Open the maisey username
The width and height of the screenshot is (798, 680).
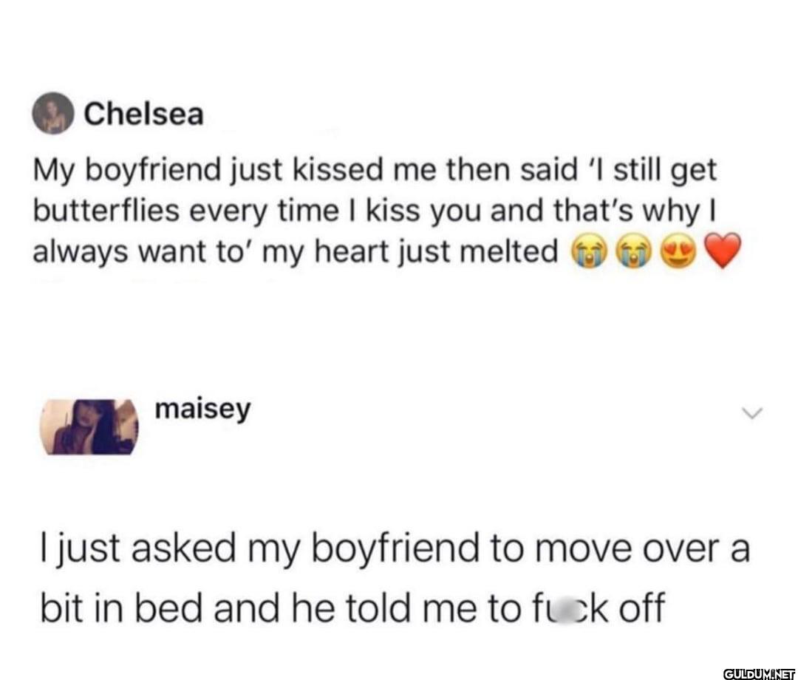(x=203, y=408)
